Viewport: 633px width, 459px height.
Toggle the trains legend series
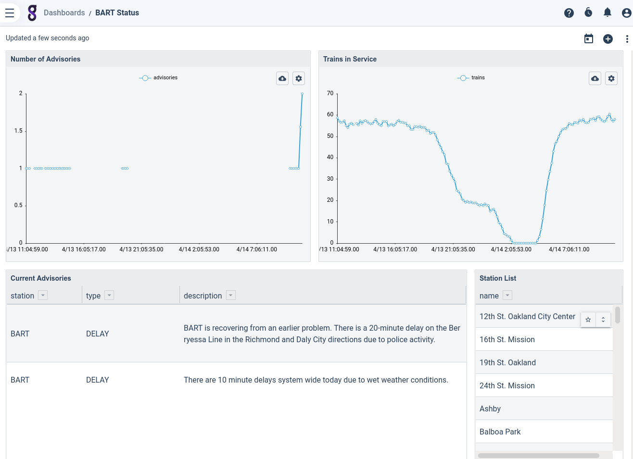pos(471,78)
